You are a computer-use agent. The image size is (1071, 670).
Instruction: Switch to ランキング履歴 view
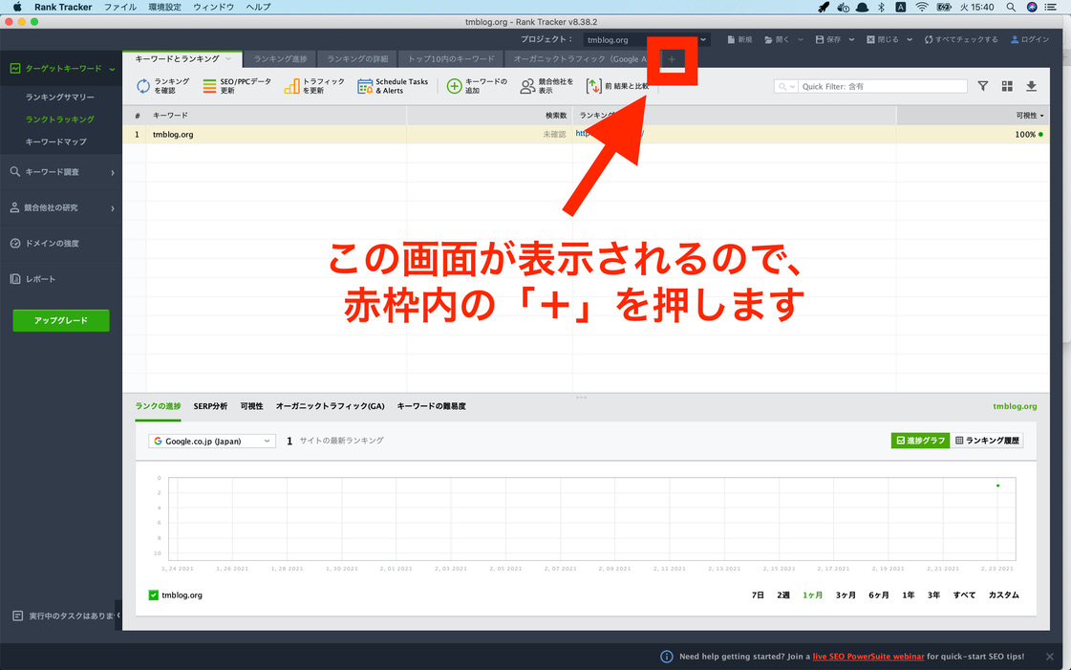coord(987,441)
